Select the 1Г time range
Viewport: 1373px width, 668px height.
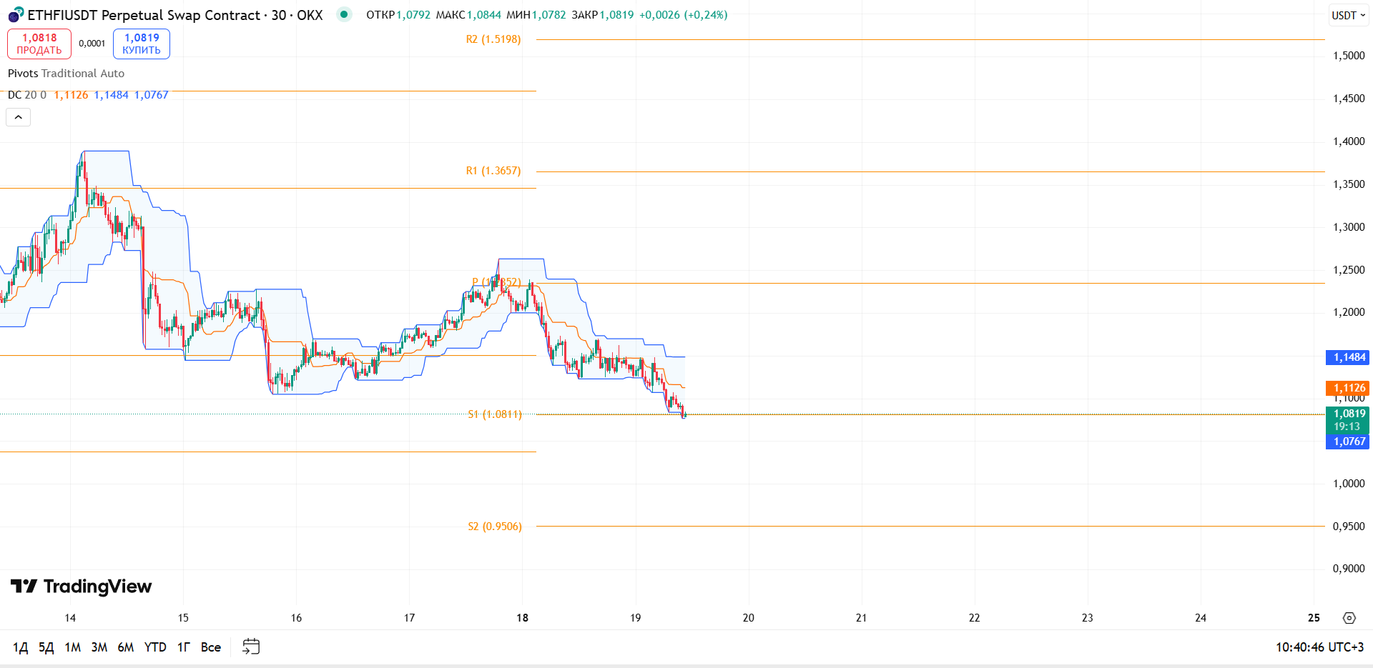184,647
